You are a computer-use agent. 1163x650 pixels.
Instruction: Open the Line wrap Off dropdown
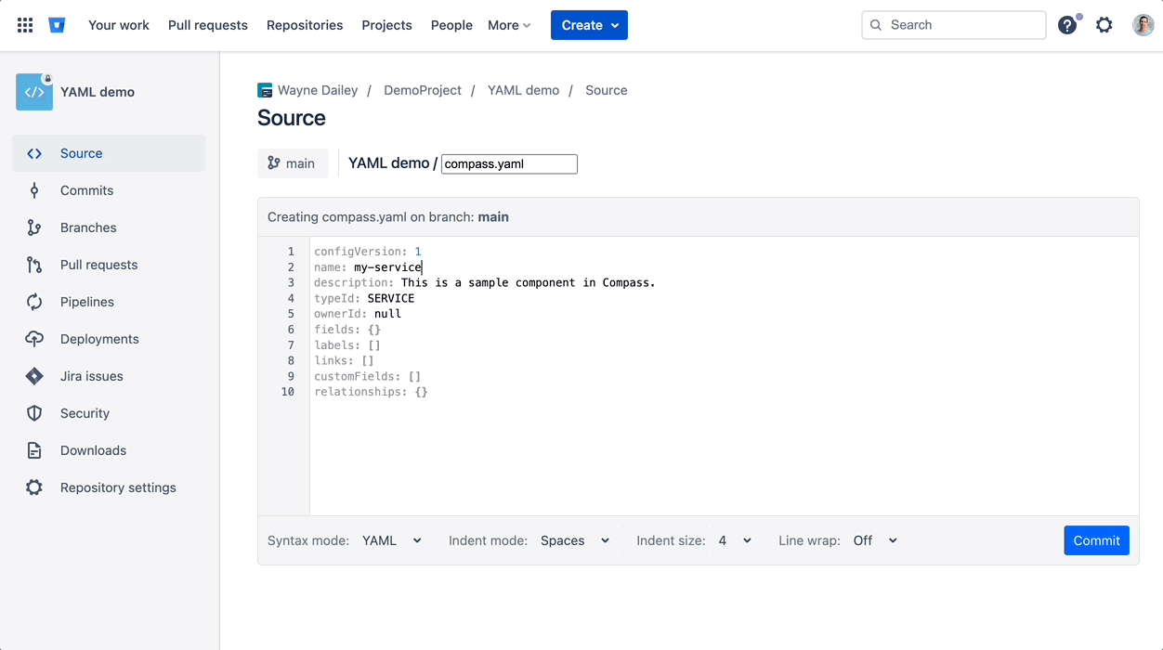click(x=875, y=540)
